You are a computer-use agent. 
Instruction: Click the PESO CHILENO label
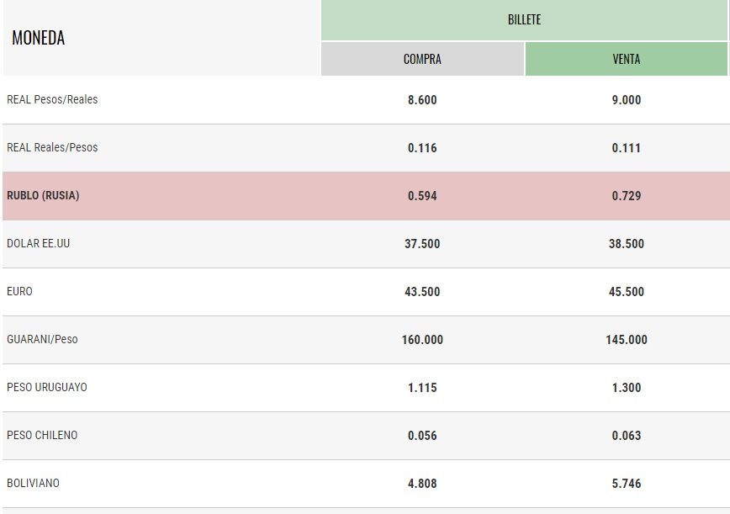[42, 435]
